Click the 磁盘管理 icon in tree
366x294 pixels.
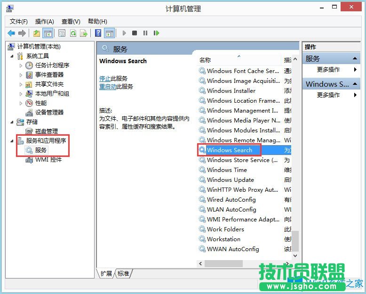tap(29, 131)
